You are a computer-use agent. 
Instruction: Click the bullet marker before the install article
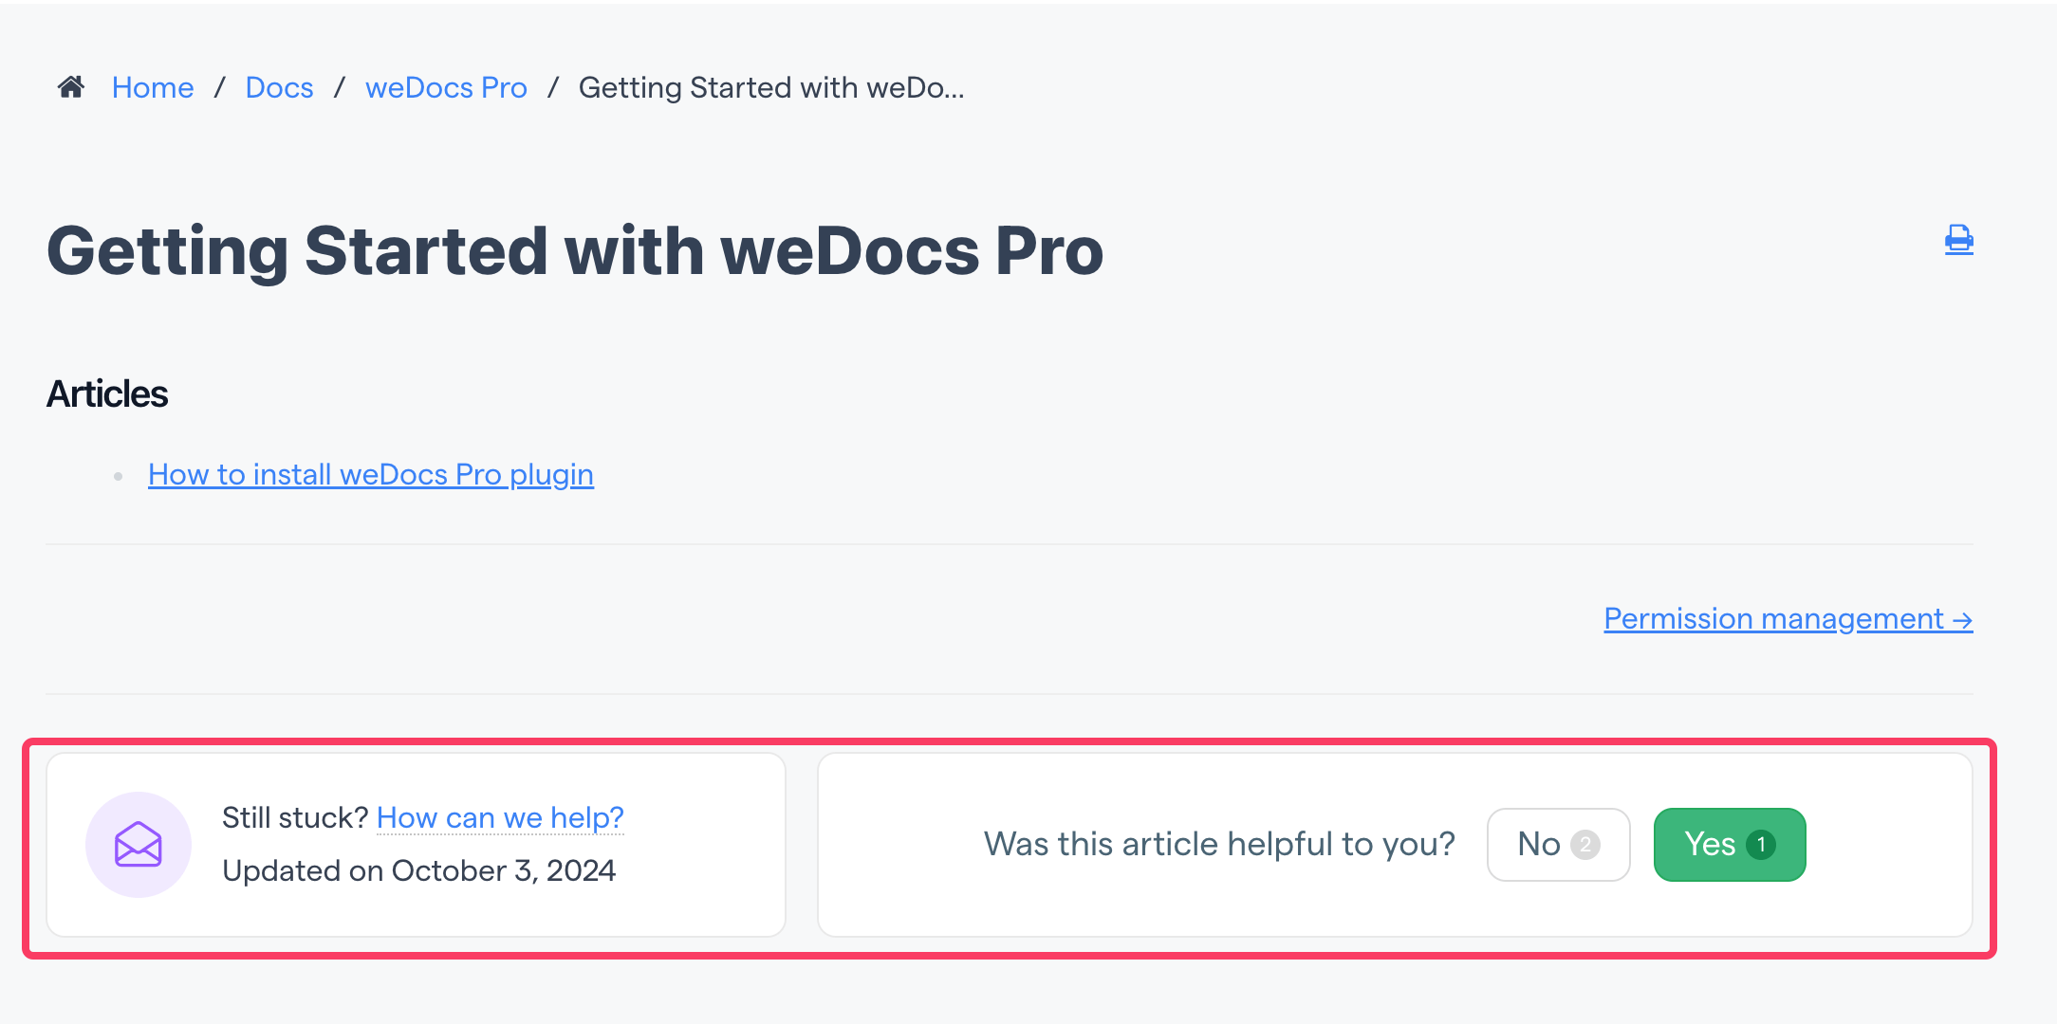(118, 476)
